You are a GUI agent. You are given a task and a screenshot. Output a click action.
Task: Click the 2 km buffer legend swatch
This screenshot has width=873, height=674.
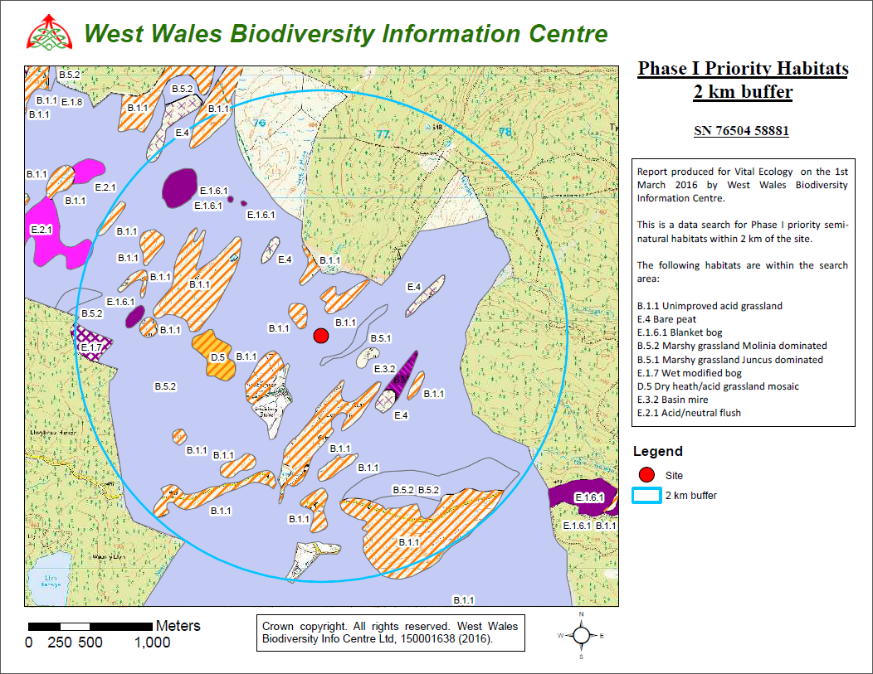coord(647,496)
